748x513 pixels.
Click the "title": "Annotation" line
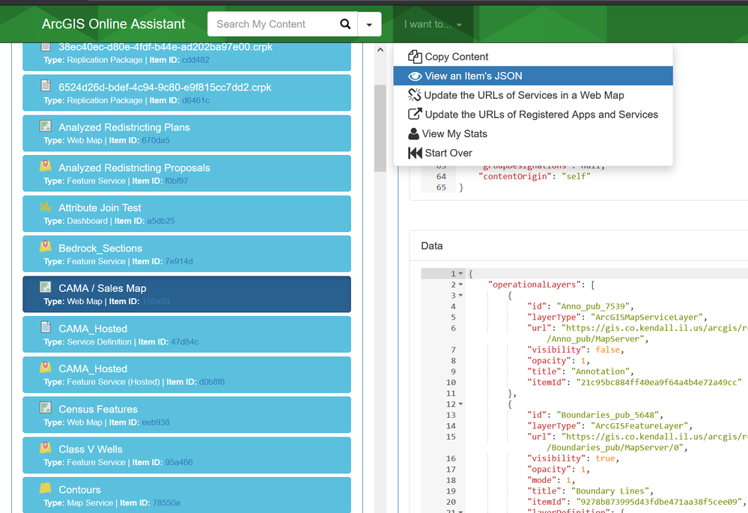pyautogui.click(x=580, y=371)
